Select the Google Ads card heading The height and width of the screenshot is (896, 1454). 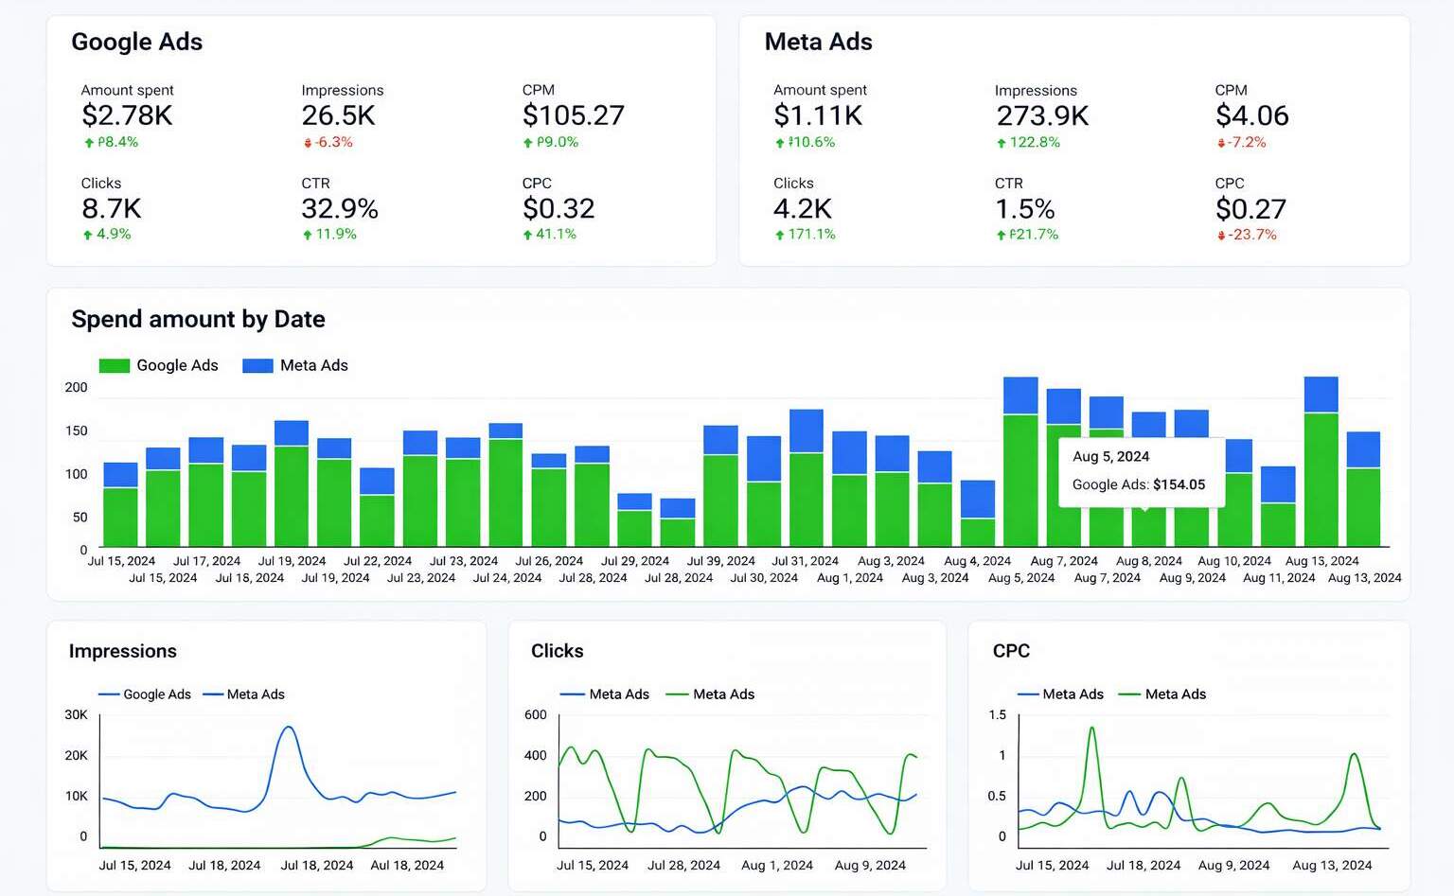coord(136,42)
